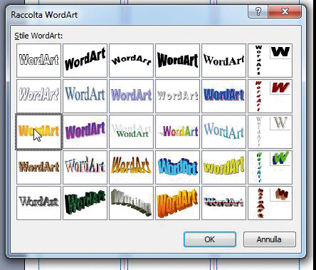
Task: Select the orange-yellow gradient WordArt style
Action: [39, 132]
